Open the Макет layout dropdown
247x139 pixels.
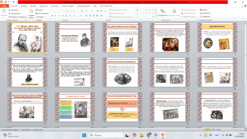pyautogui.click(x=40, y=10)
